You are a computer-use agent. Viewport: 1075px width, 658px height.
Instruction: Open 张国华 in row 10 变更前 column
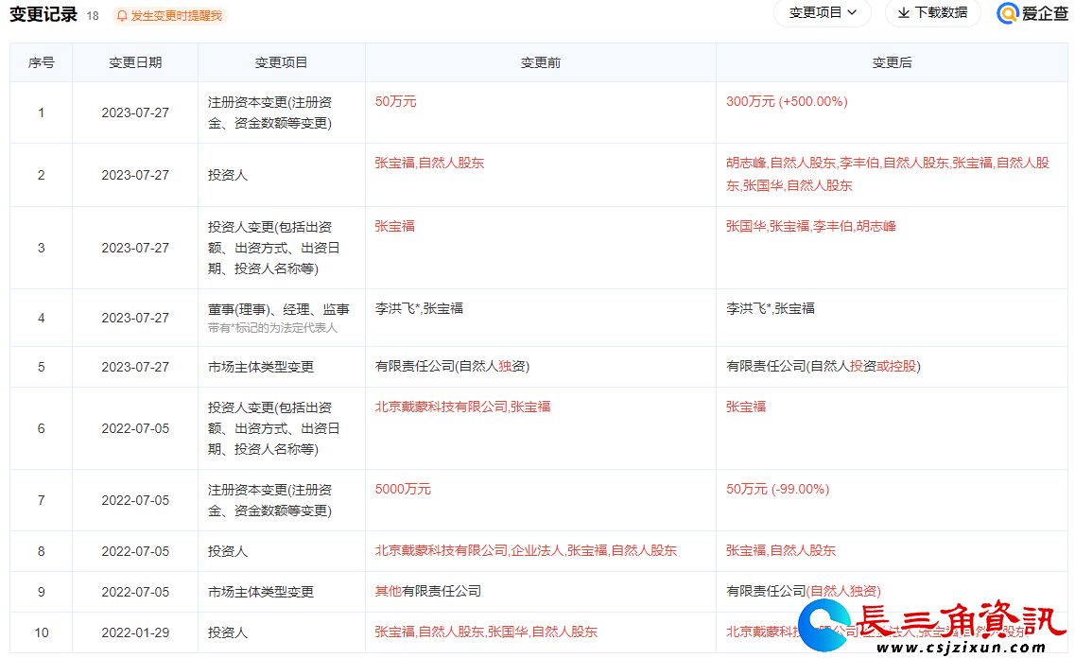coord(508,632)
